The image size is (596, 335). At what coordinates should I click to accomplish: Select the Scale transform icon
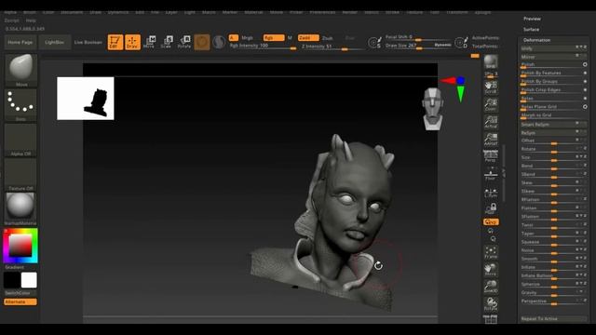(167, 42)
